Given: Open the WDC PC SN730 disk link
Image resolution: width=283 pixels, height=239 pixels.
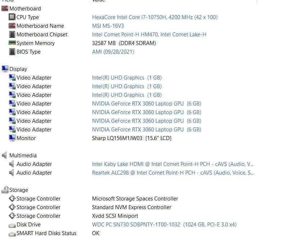Looking at the screenshot, I should click(x=164, y=224).
